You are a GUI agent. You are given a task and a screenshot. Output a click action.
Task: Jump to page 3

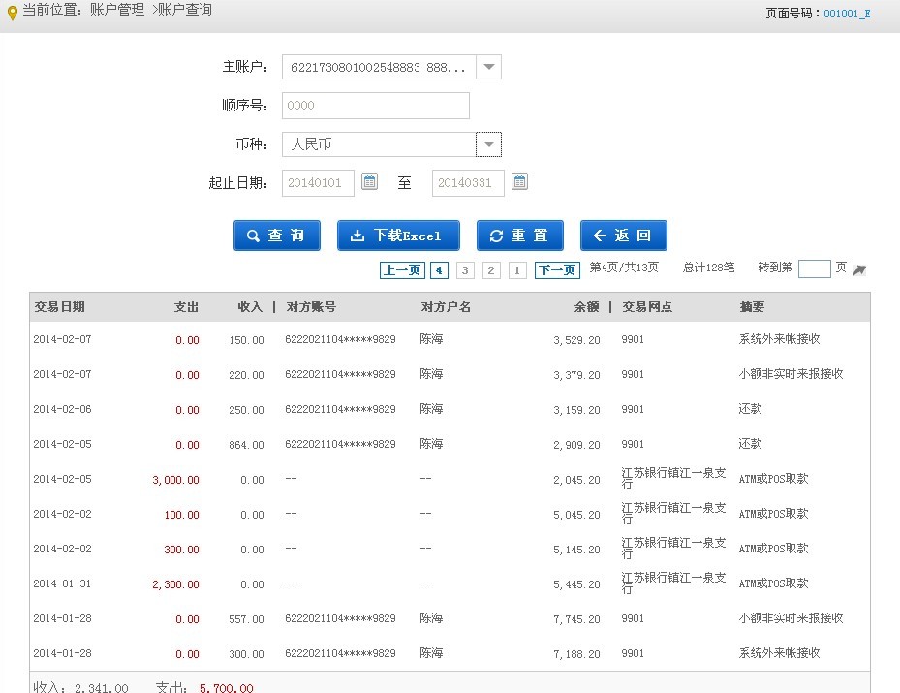[x=465, y=270]
